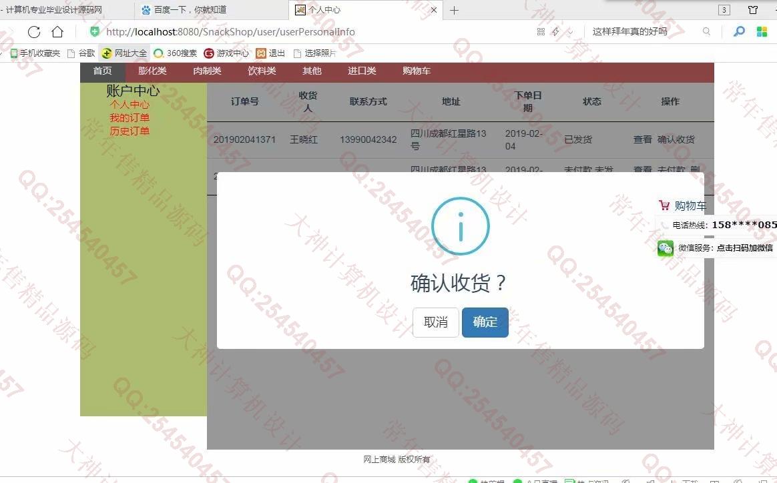
Task: Open the 肉制类 category
Action: pyautogui.click(x=207, y=71)
